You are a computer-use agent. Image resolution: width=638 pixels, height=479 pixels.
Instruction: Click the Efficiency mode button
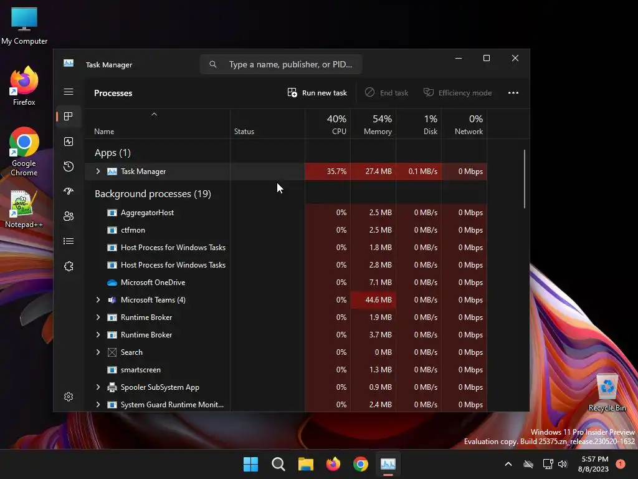(458, 93)
